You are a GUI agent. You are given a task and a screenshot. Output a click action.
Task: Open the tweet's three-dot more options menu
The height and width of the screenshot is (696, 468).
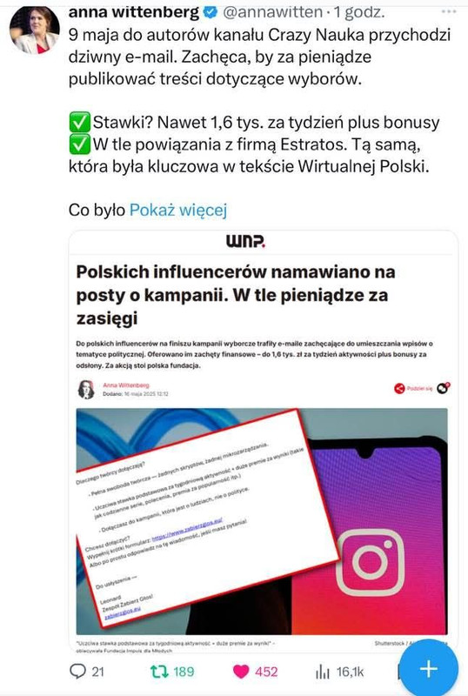point(449,12)
